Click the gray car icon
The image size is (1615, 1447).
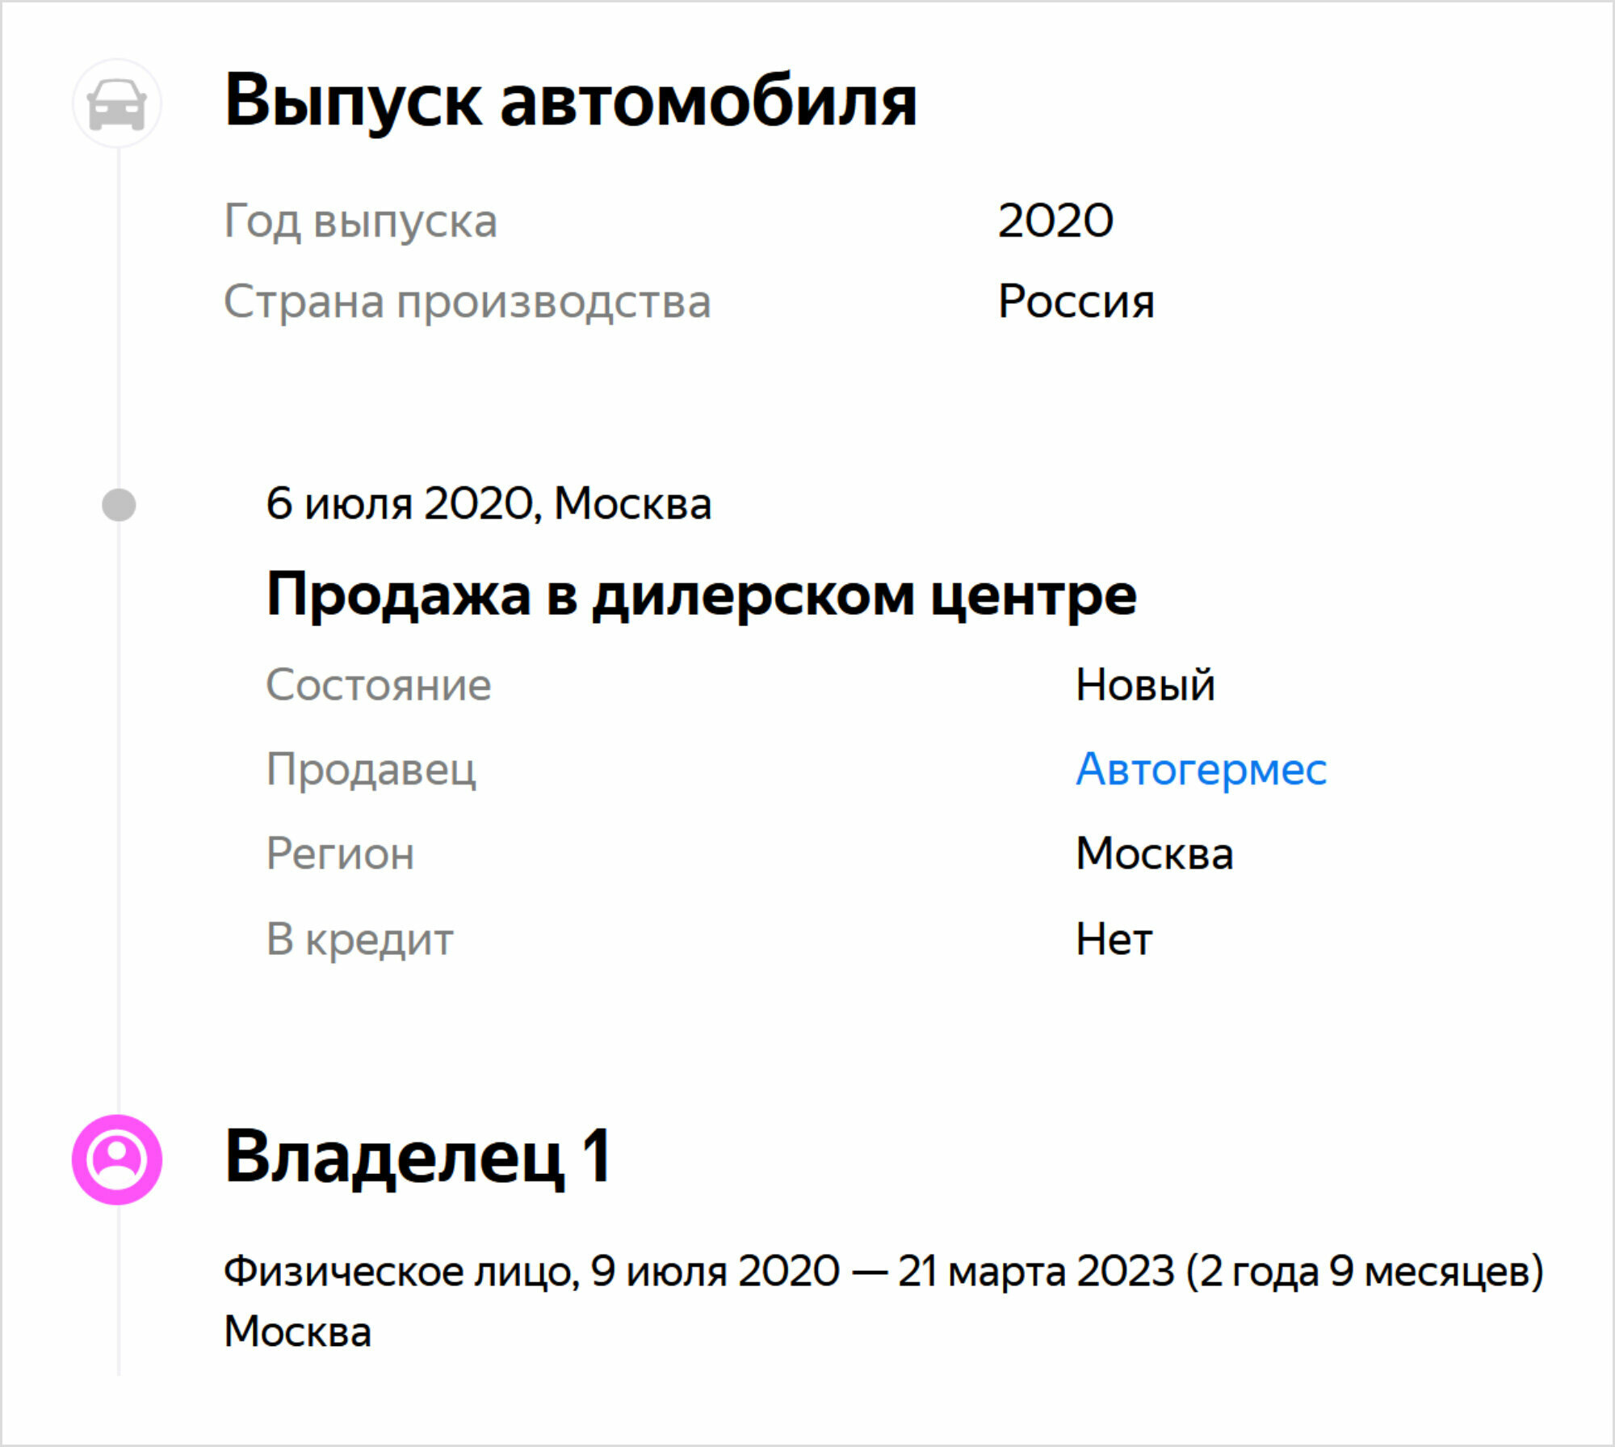click(x=117, y=103)
